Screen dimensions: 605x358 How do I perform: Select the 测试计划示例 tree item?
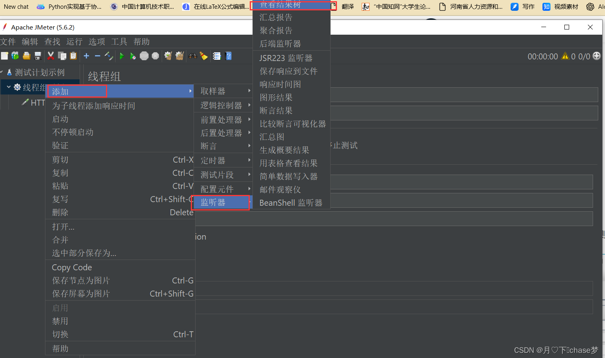click(40, 73)
